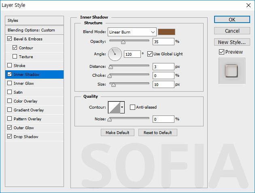The image size is (255, 193).
Task: Select the Inner Shadow style label
Action: pyautogui.click(x=26, y=74)
